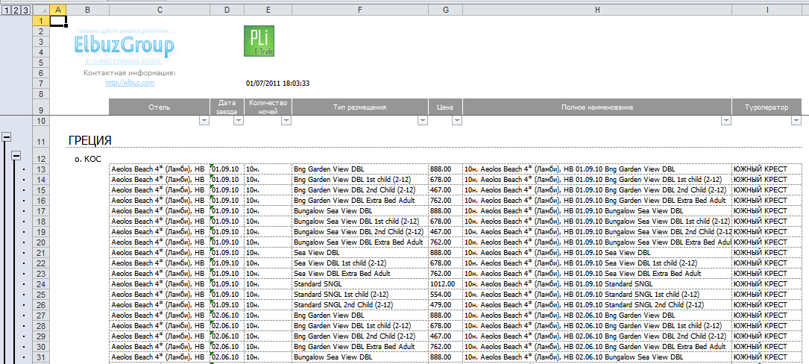Select the ГРЕЦИЯ heading cell

point(89,140)
